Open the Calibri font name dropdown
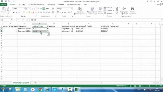The image size is (163, 92). coord(25,9)
